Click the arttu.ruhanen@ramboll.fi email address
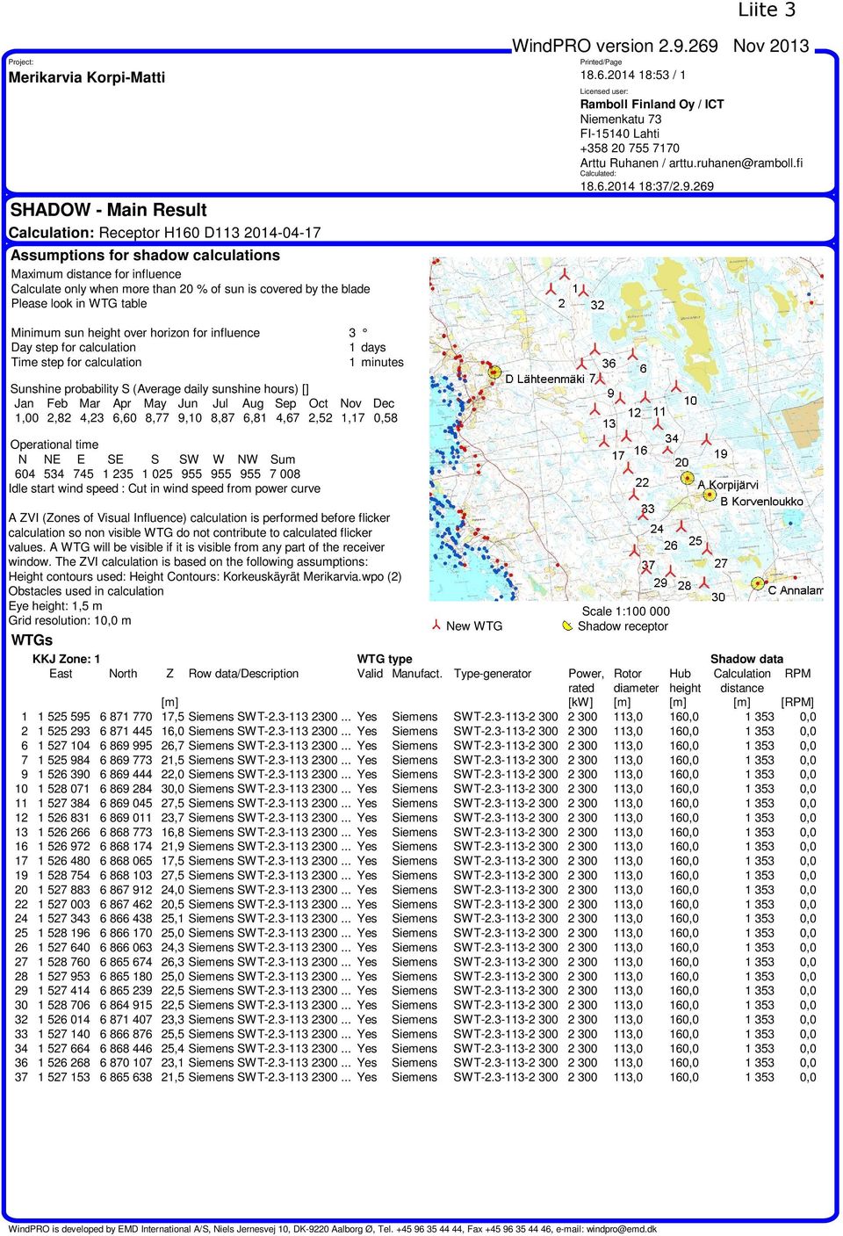This screenshot has height=1236, width=843. click(736, 163)
